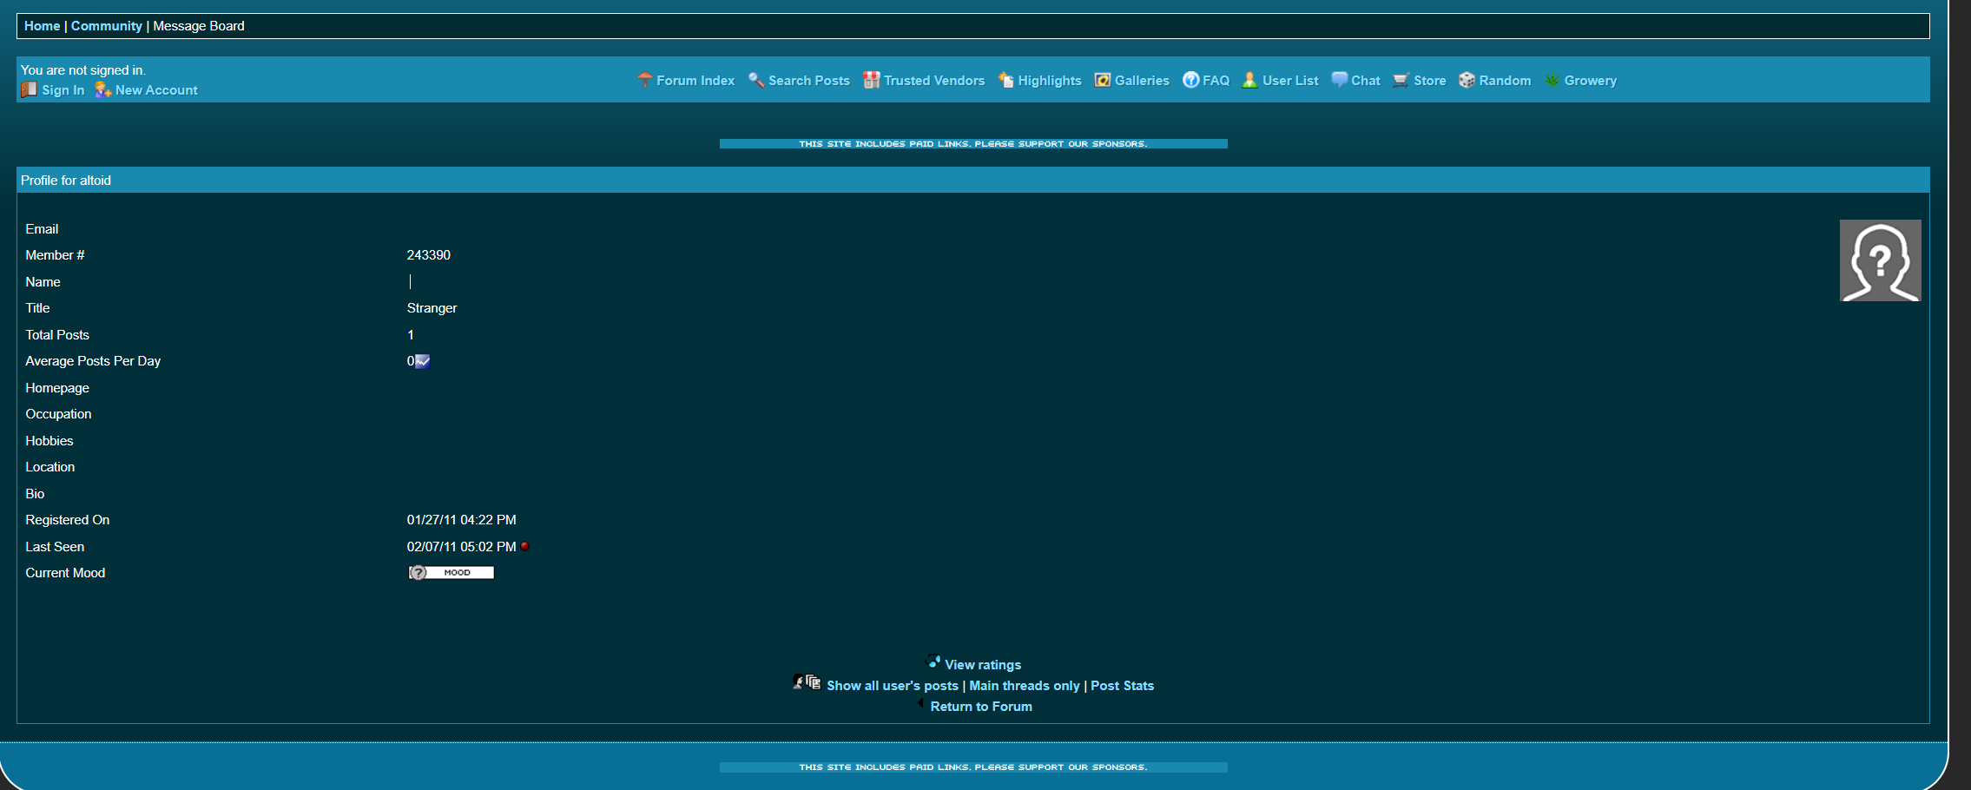Viewport: 1971px width, 790px height.
Task: Create a New Account
Action: point(156,90)
